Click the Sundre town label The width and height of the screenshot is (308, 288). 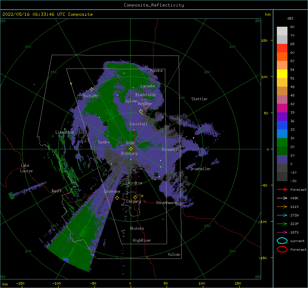pos(104,142)
